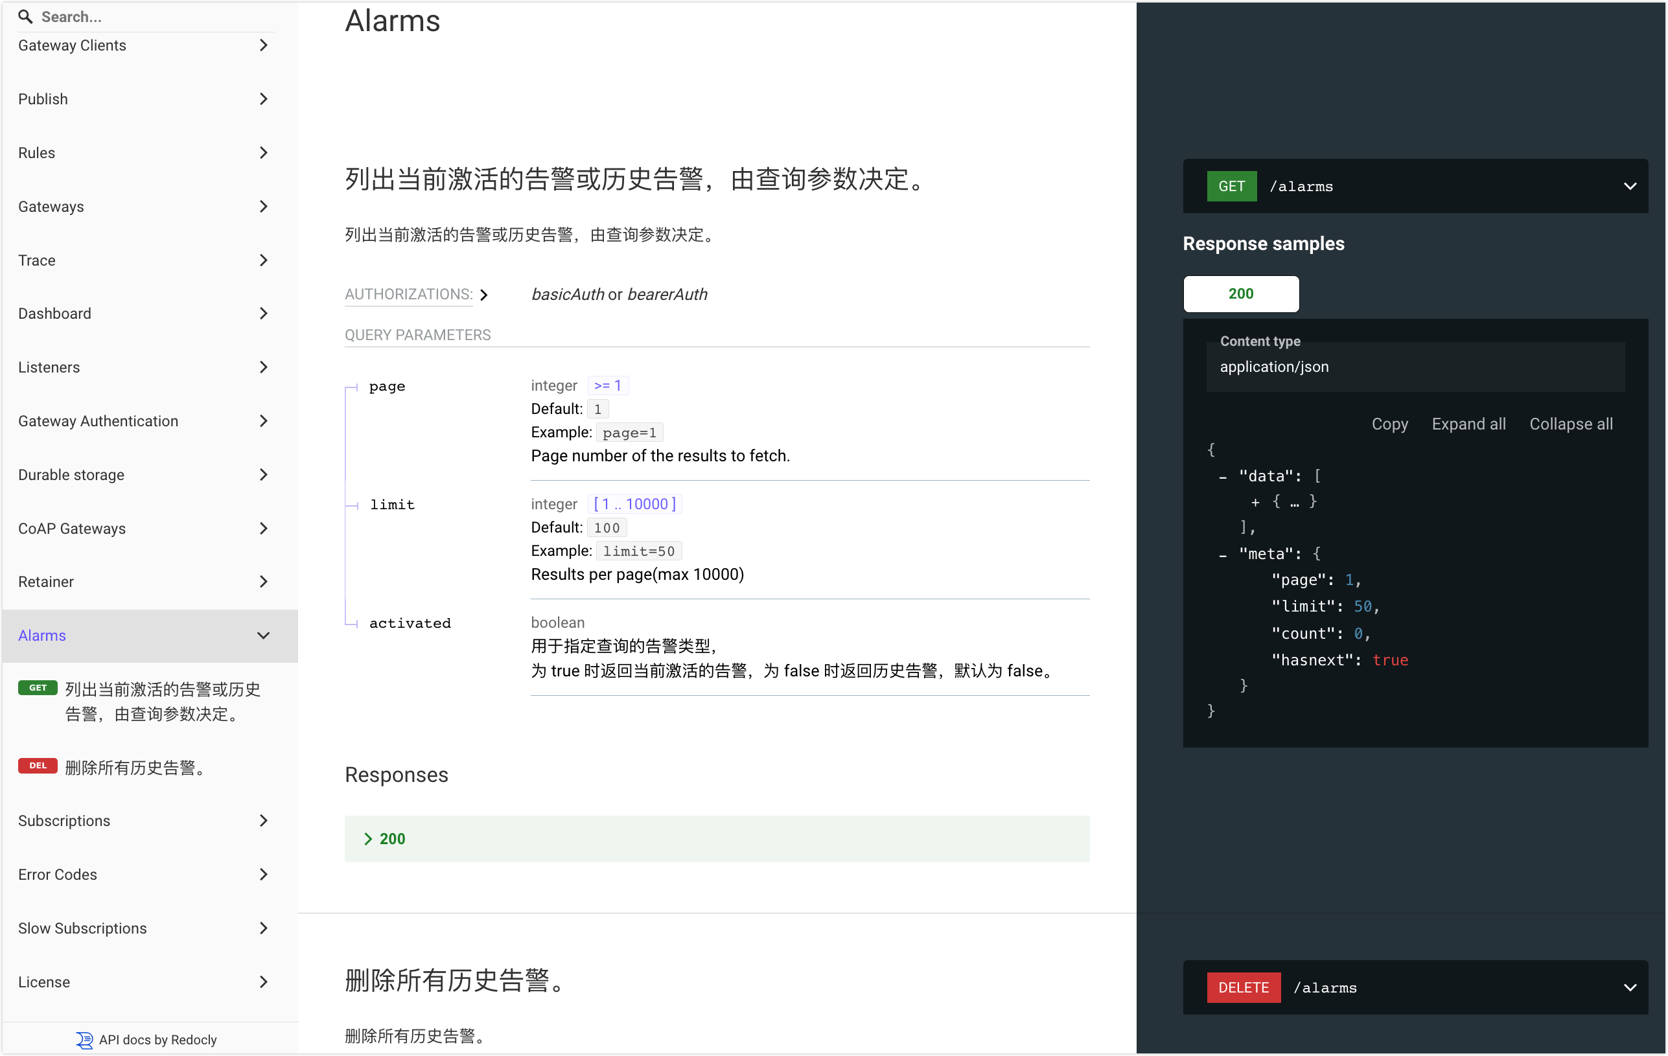Click the DEL badge for delete alarms

click(38, 766)
